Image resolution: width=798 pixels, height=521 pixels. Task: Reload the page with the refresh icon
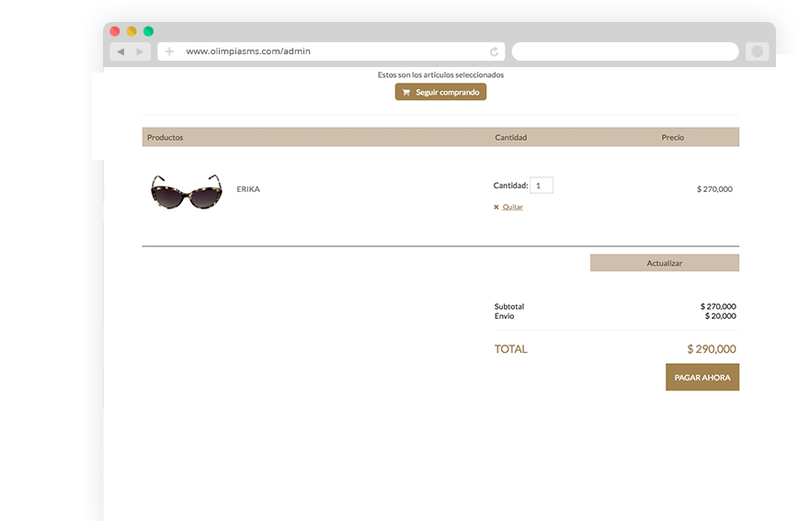pos(495,51)
